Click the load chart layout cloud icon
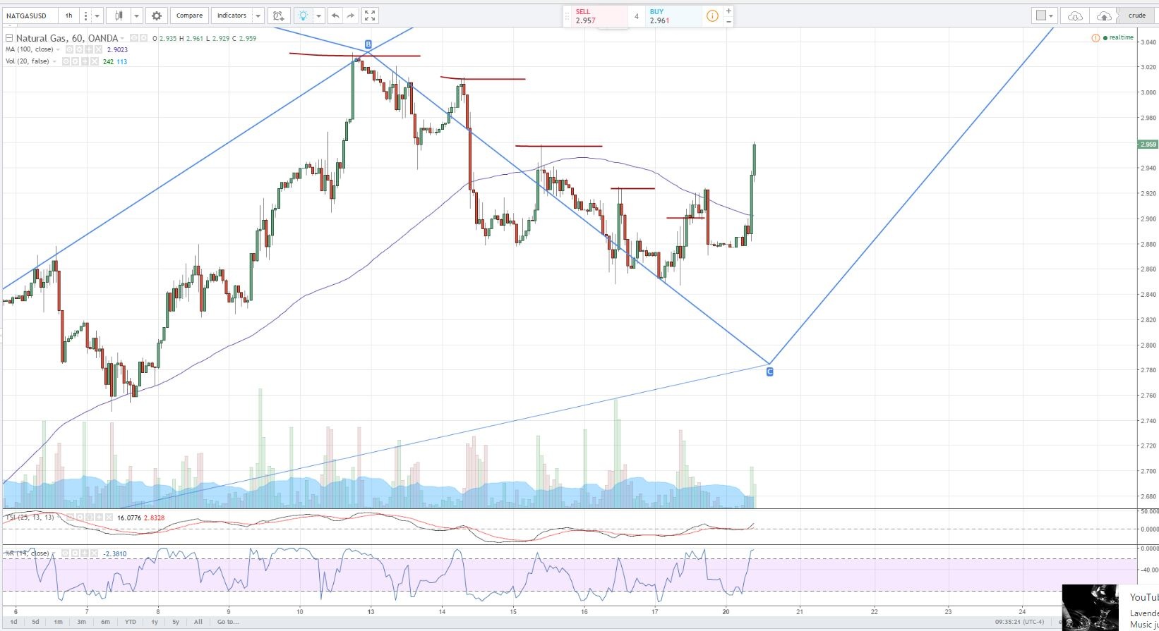1159x631 pixels. tap(1075, 16)
